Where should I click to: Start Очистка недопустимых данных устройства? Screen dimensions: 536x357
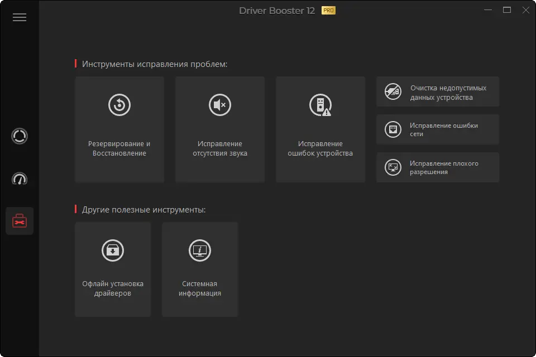(438, 91)
